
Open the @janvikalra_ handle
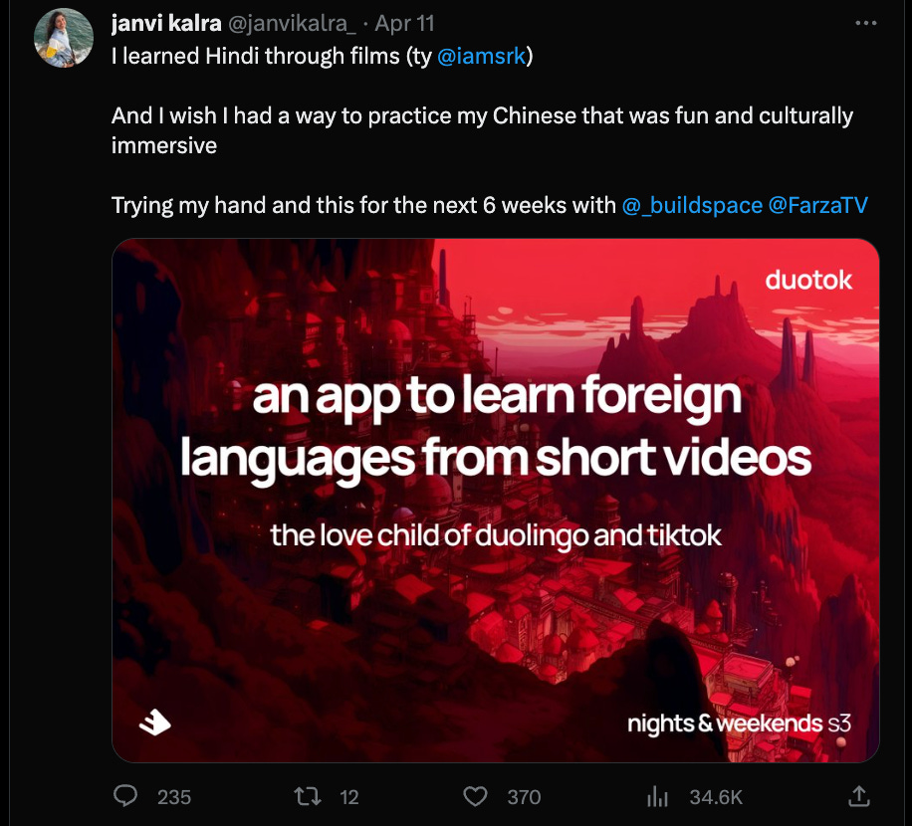(292, 23)
